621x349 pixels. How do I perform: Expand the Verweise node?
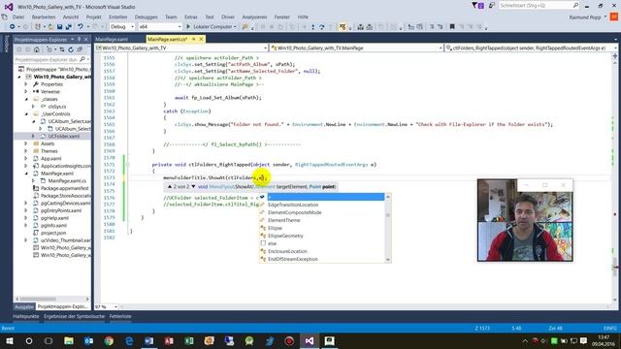pos(26,91)
